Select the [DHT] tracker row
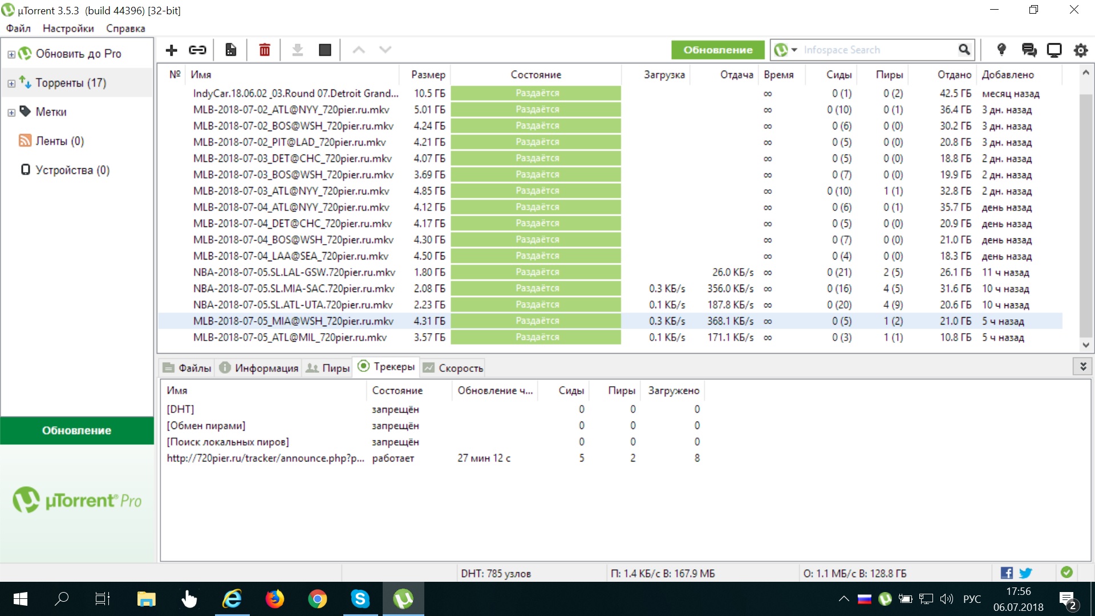 pyautogui.click(x=433, y=409)
